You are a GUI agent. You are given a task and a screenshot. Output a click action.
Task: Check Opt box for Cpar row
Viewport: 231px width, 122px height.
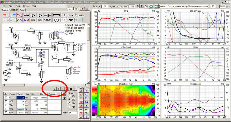coord(6,112)
